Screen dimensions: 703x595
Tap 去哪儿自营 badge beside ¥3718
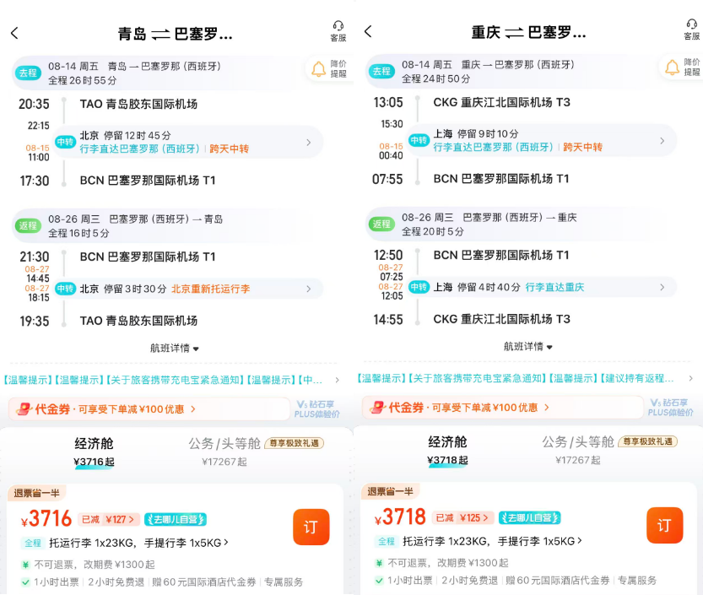529,517
